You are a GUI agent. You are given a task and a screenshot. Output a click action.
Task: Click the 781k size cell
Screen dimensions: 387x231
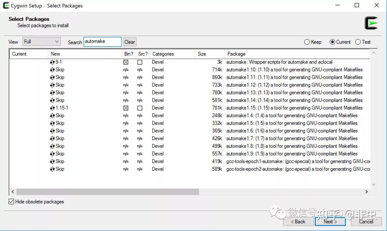coord(217,108)
